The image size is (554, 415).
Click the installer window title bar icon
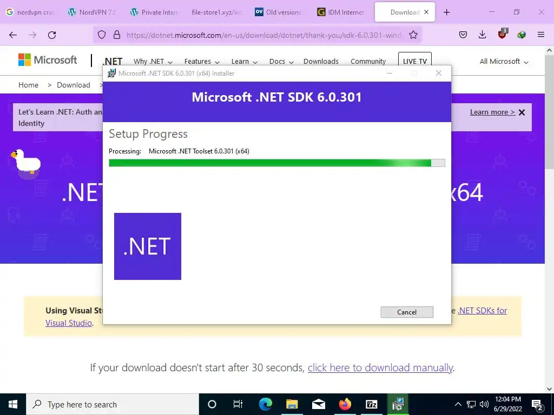click(111, 73)
